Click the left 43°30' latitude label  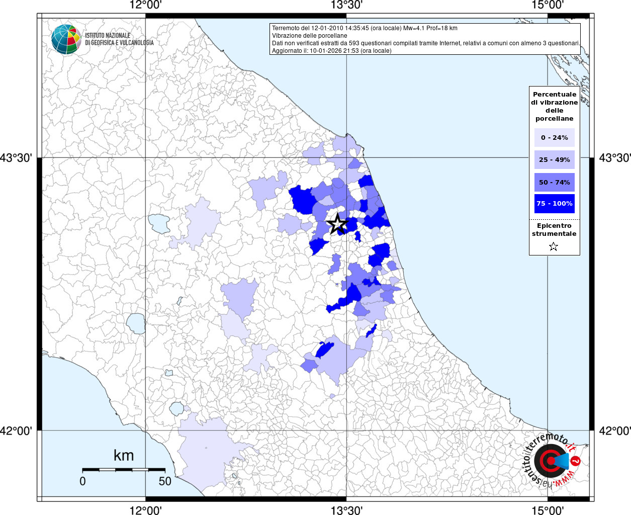(x=16, y=158)
